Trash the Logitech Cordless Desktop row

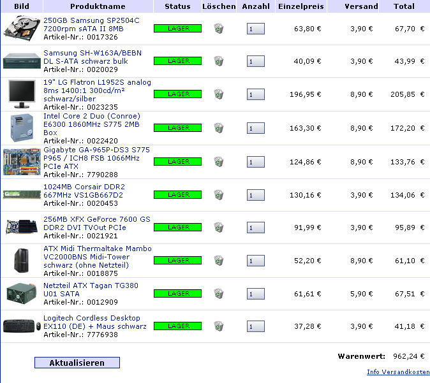point(219,326)
